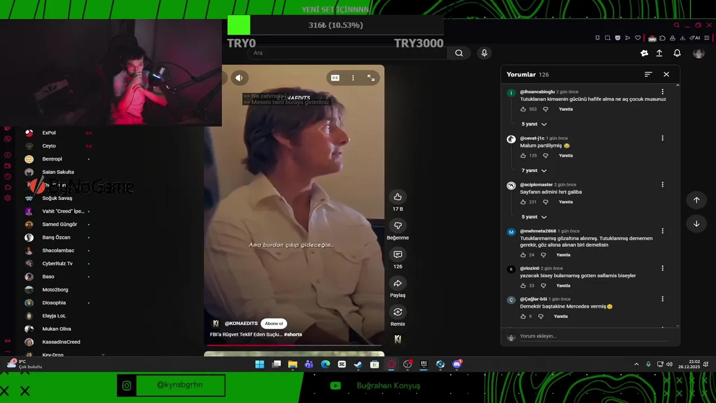This screenshot has width=716, height=403.
Task: Expand the Short to fullscreen
Action: tap(371, 78)
